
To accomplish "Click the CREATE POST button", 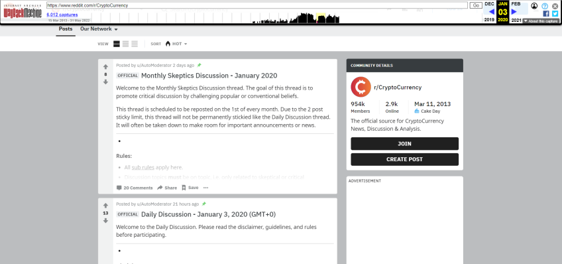I will point(405,159).
